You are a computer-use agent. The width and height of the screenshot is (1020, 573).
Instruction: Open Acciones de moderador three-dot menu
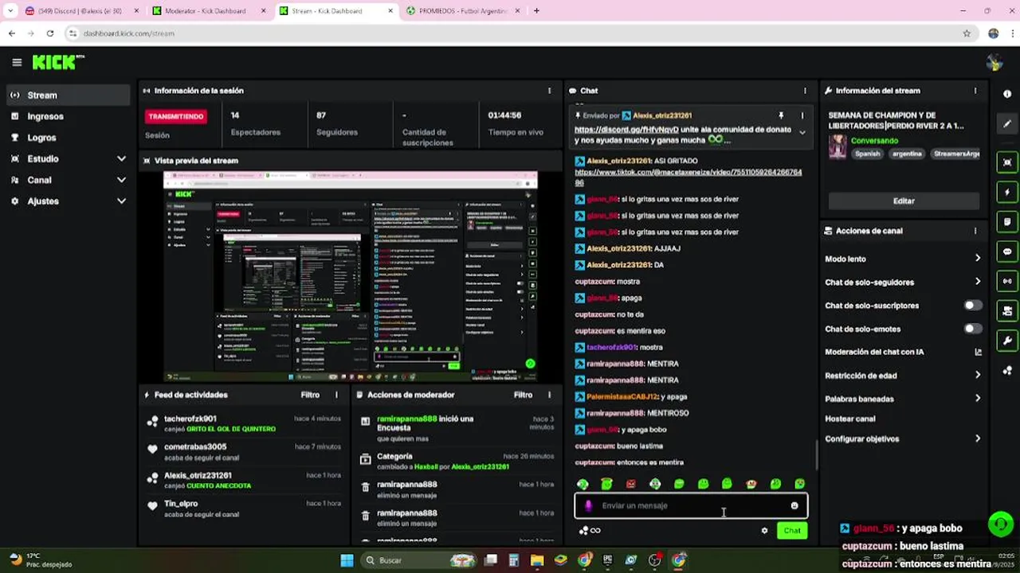click(549, 395)
